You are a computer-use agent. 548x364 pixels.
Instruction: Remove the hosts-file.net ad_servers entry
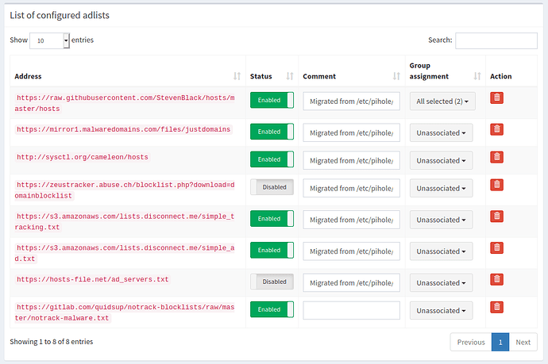(496, 278)
